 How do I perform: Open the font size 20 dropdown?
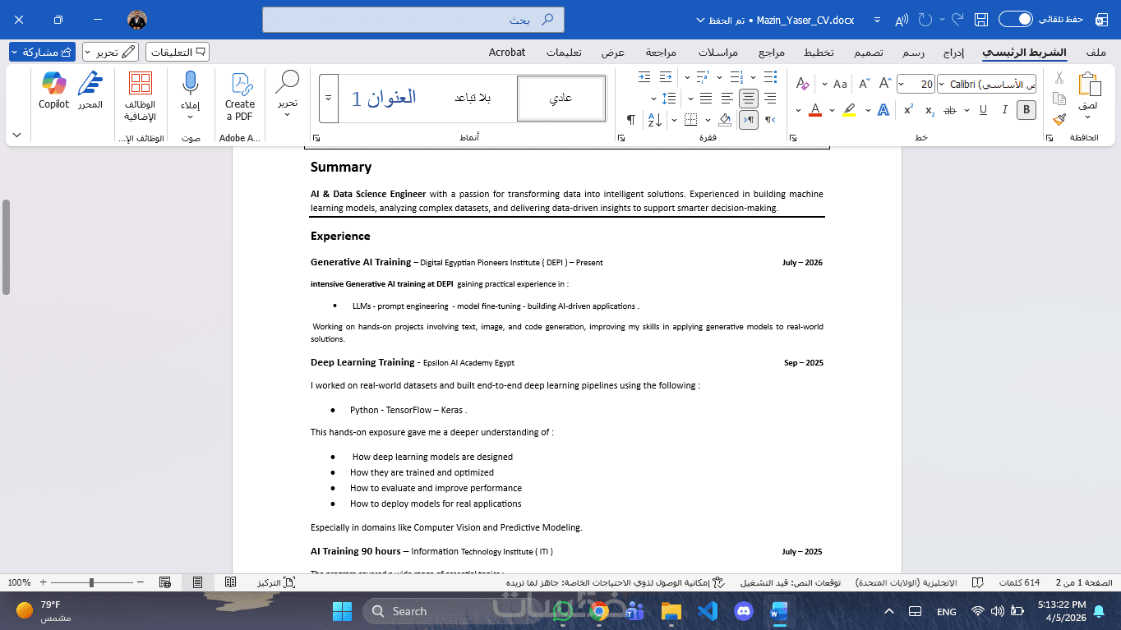pyautogui.click(x=916, y=84)
